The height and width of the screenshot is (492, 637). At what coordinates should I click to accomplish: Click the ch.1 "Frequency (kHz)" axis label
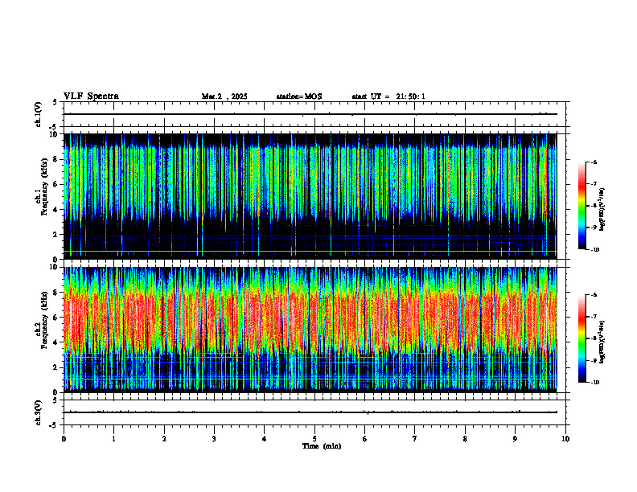(x=44, y=187)
